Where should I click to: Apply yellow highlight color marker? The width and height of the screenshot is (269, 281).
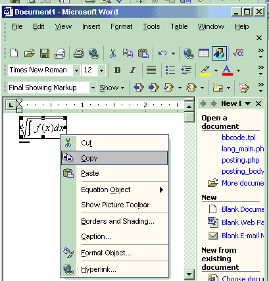click(x=205, y=70)
